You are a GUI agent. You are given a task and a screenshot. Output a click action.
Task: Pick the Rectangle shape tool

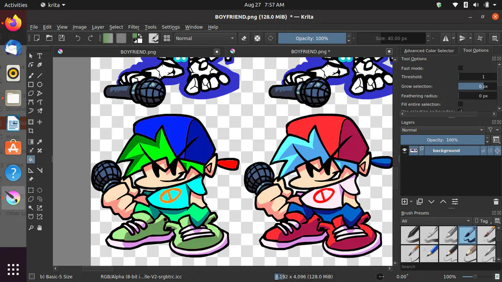[x=31, y=85]
